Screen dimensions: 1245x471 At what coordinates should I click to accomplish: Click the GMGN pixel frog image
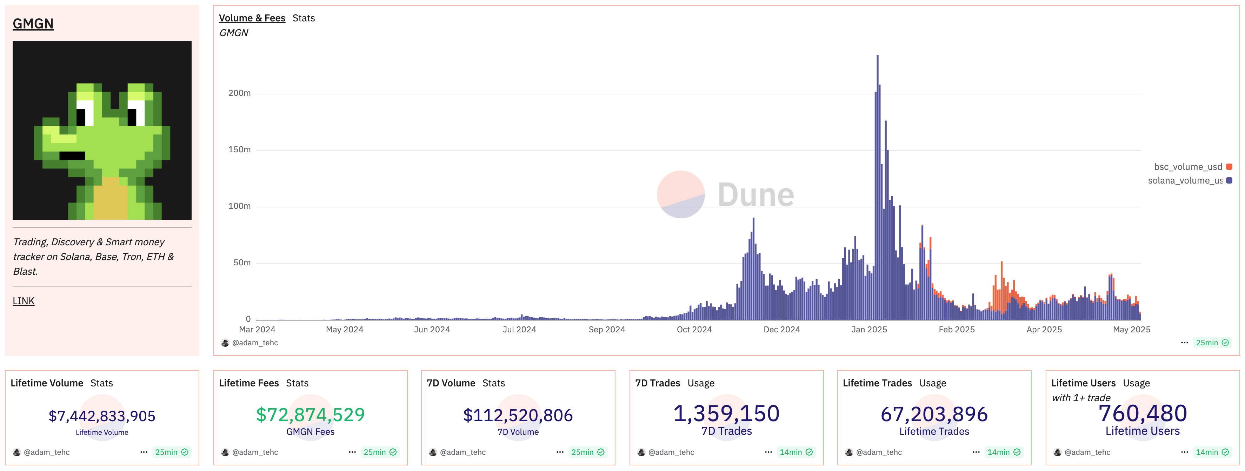[102, 130]
